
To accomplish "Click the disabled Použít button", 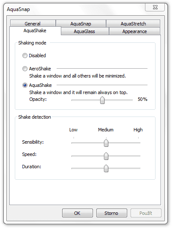I will coord(146,213).
